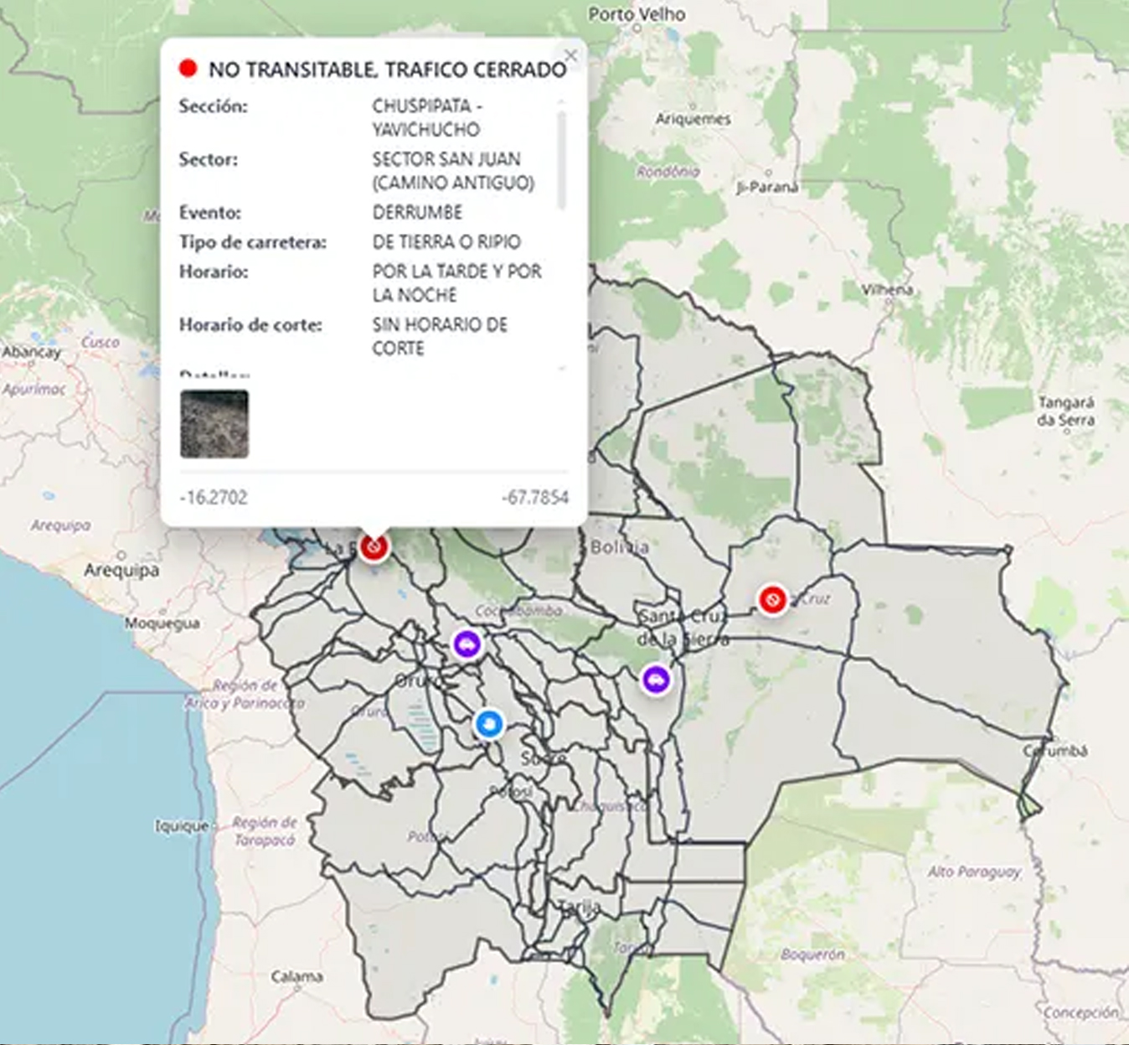Click the red closed-road marker east of Santa Cruz
1129x1045 pixels.
point(771,599)
